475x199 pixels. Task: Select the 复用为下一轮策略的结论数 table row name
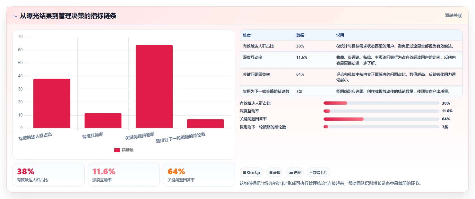(x=266, y=91)
